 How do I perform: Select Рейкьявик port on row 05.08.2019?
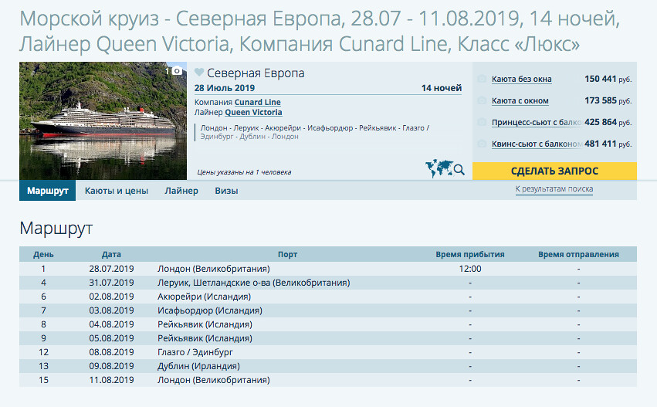pos(205,338)
